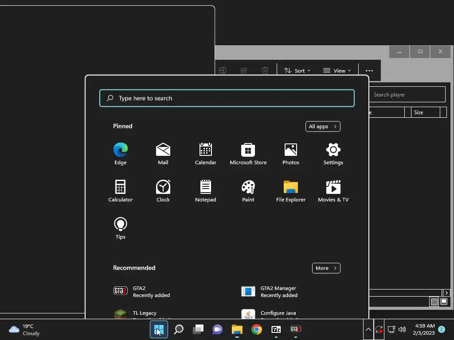Open the View dropdown in File Explorer
Screen dimensions: 454x340
pyautogui.click(x=337, y=70)
